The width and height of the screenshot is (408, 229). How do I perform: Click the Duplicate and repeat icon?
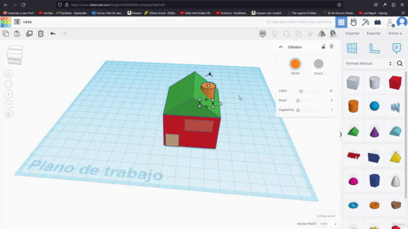coord(29,34)
